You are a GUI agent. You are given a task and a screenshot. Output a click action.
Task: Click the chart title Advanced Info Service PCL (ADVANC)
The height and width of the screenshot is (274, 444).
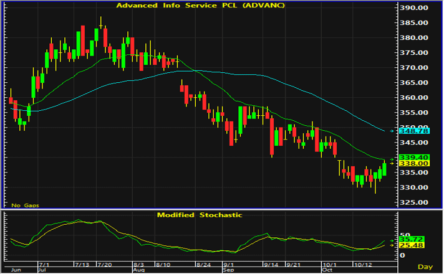coord(200,6)
